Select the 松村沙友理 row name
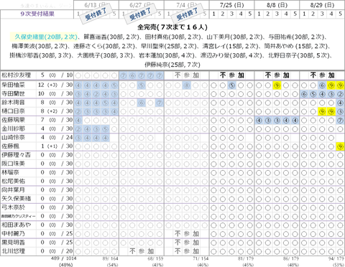Screen dimensions: 345x267 pyautogui.click(x=17, y=75)
